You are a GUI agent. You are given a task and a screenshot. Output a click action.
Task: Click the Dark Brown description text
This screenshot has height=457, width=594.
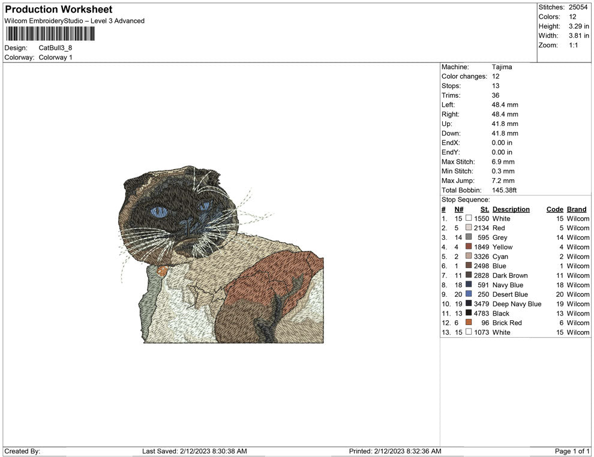tap(510, 275)
